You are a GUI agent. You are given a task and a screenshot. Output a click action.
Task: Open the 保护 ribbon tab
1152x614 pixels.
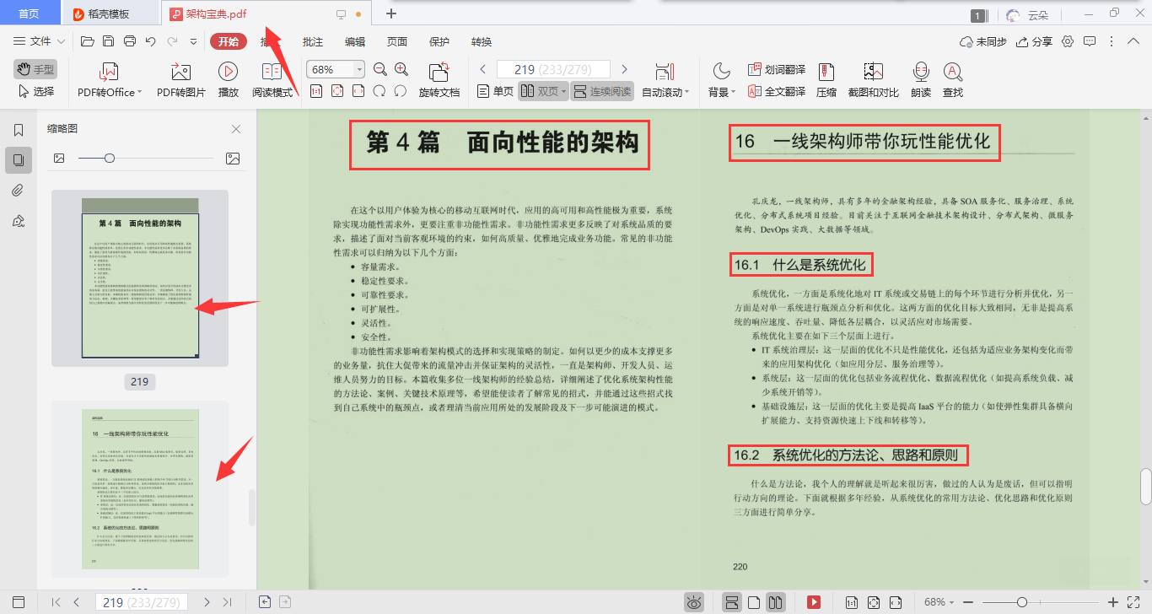point(439,41)
